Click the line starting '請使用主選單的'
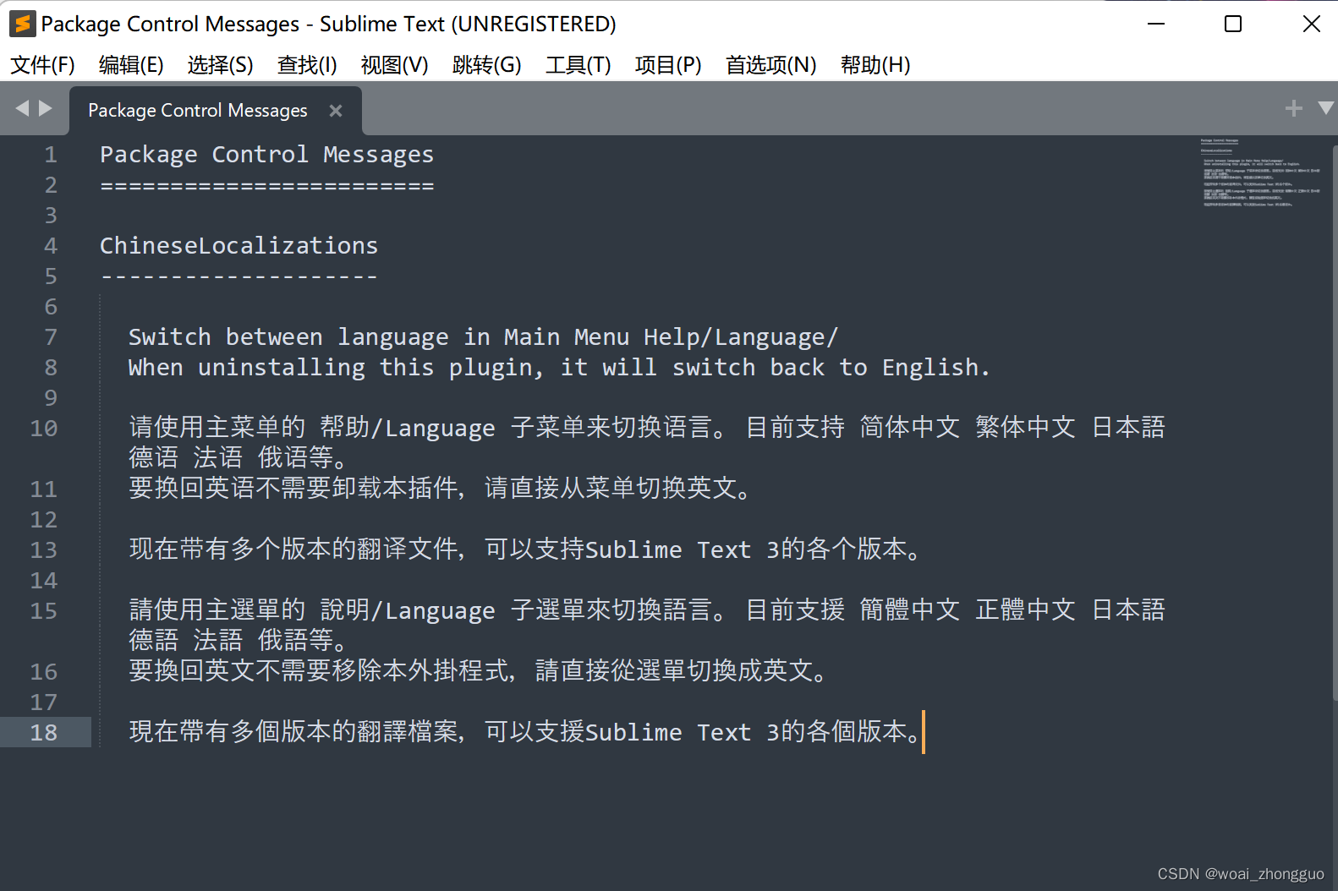Screen dimensions: 1338x891 point(647,610)
